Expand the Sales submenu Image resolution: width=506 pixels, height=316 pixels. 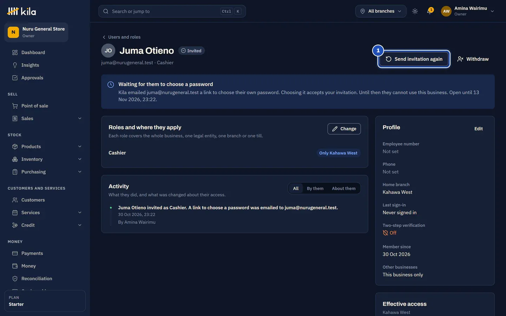coord(80,118)
